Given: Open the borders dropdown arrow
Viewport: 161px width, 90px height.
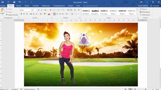Looking at the screenshot, I should [x=78, y=14].
